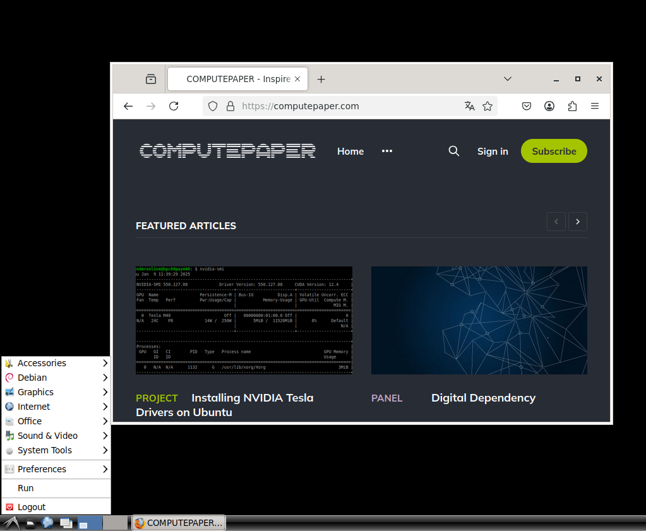Screen dimensions: 646x531
Task: Launch the globe browser icon in taskbar
Action: (x=47, y=522)
